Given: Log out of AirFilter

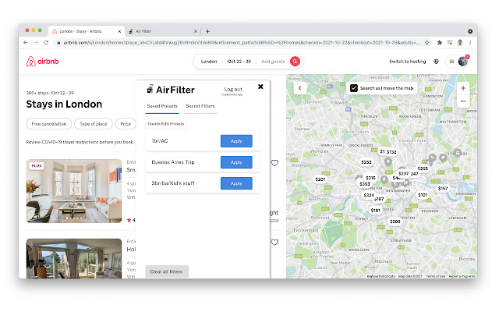Looking at the screenshot, I should [x=233, y=90].
